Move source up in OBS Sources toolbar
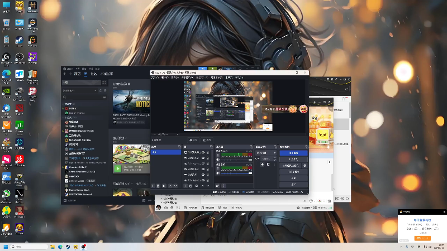The width and height of the screenshot is (447, 251). [203, 186]
